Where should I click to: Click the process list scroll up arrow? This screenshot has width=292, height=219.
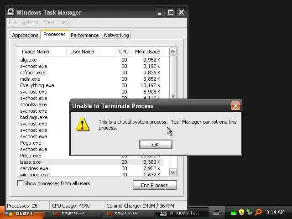172,52
